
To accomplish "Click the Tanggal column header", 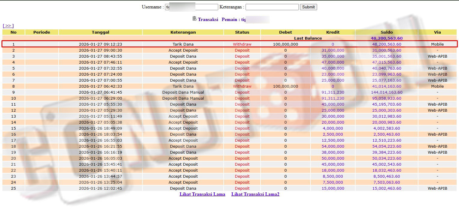I will [x=100, y=32].
